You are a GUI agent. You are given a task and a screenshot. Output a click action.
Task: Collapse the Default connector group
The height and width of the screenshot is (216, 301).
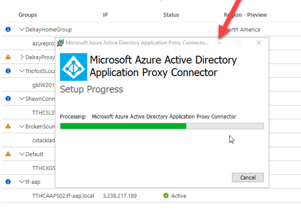(22, 154)
